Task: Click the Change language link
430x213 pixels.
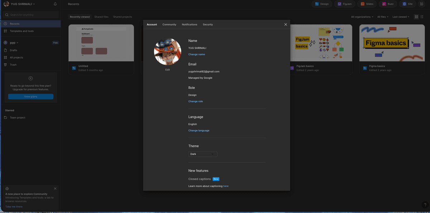Action: tap(199, 131)
